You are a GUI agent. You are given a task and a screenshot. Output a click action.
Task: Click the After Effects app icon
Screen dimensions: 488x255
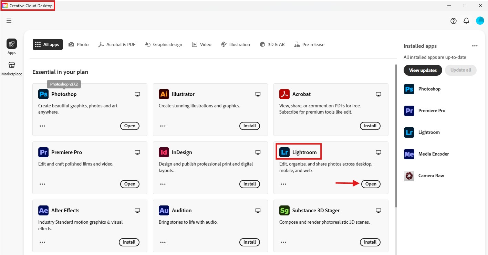click(x=43, y=211)
